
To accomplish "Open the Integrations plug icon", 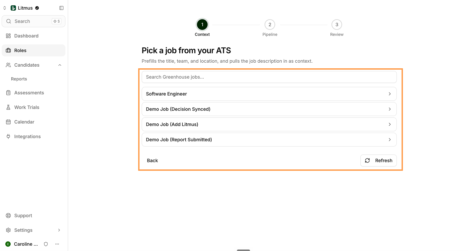I will point(8,137).
